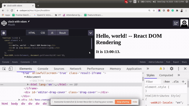
Task: Close the DevTools panel
Action: pos(185,69)
